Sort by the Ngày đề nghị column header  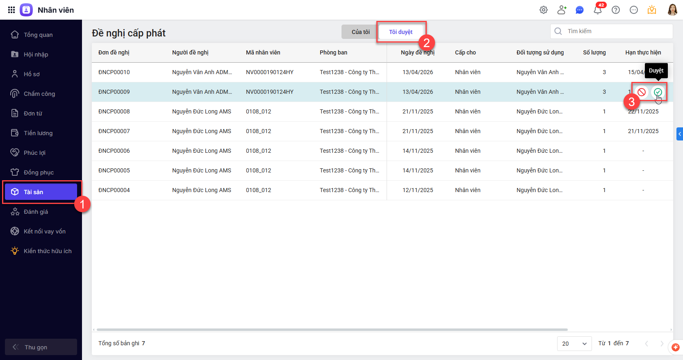(417, 52)
